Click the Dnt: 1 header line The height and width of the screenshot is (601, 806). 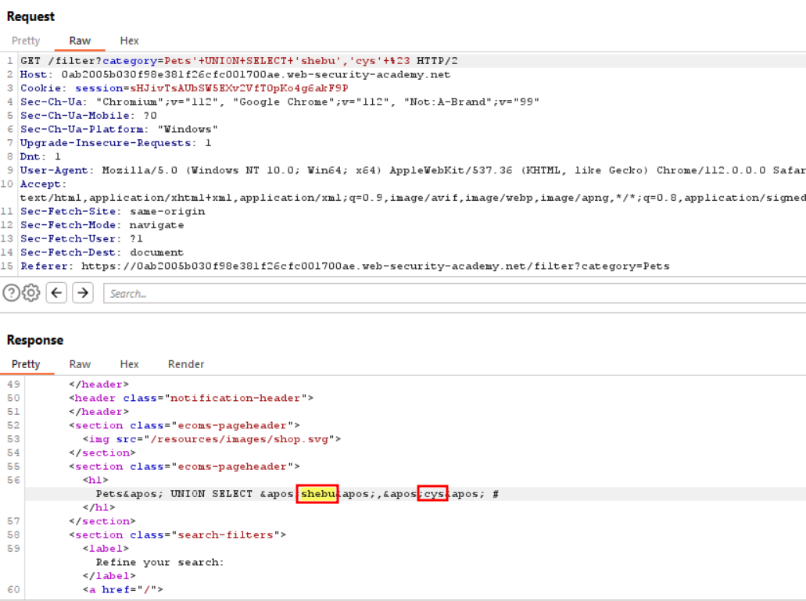41,156
